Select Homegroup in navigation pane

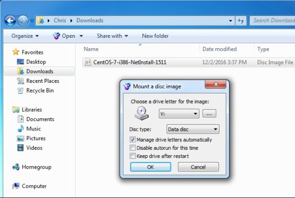36,167
